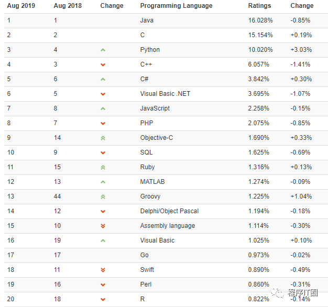Click the double red arrow beside Assembly language
The width and height of the screenshot is (328, 307).
click(x=103, y=226)
